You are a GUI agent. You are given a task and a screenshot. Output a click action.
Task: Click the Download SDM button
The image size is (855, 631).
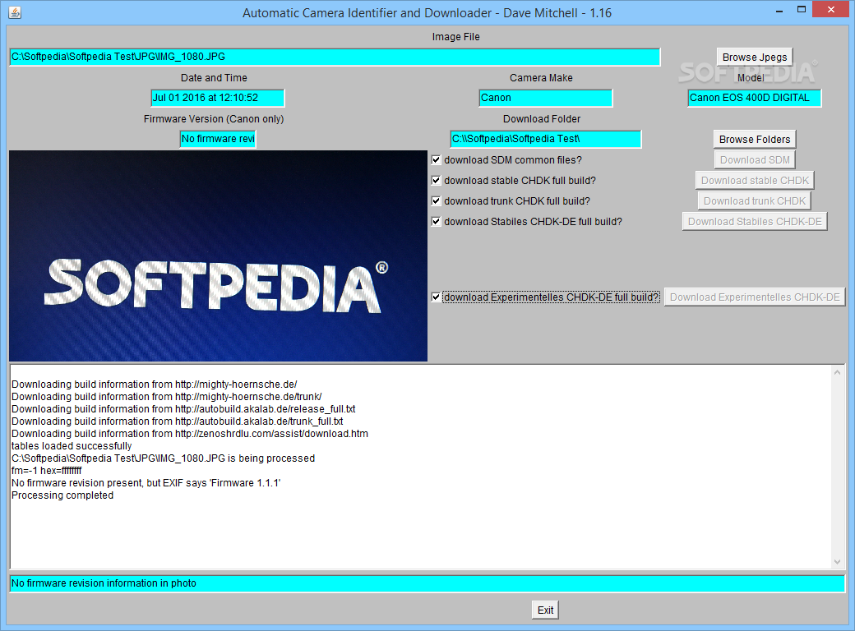[x=755, y=160]
